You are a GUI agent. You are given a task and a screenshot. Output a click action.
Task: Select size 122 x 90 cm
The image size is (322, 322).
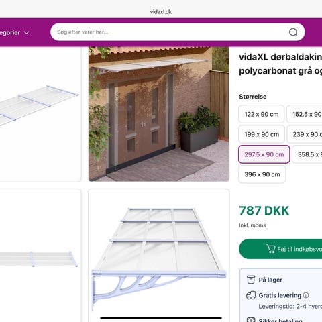coord(262,114)
